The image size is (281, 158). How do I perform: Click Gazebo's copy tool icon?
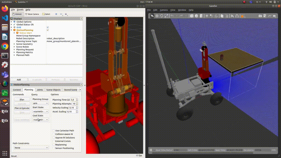coord(222,16)
